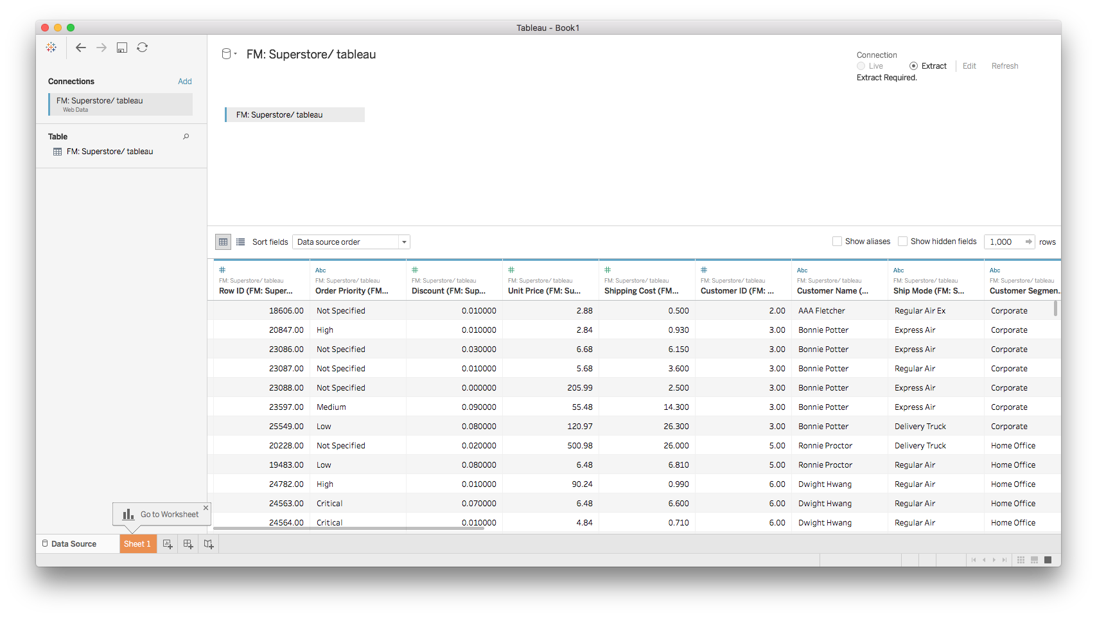Click the rows count input field
Image resolution: width=1097 pixels, height=618 pixels.
(x=1003, y=242)
